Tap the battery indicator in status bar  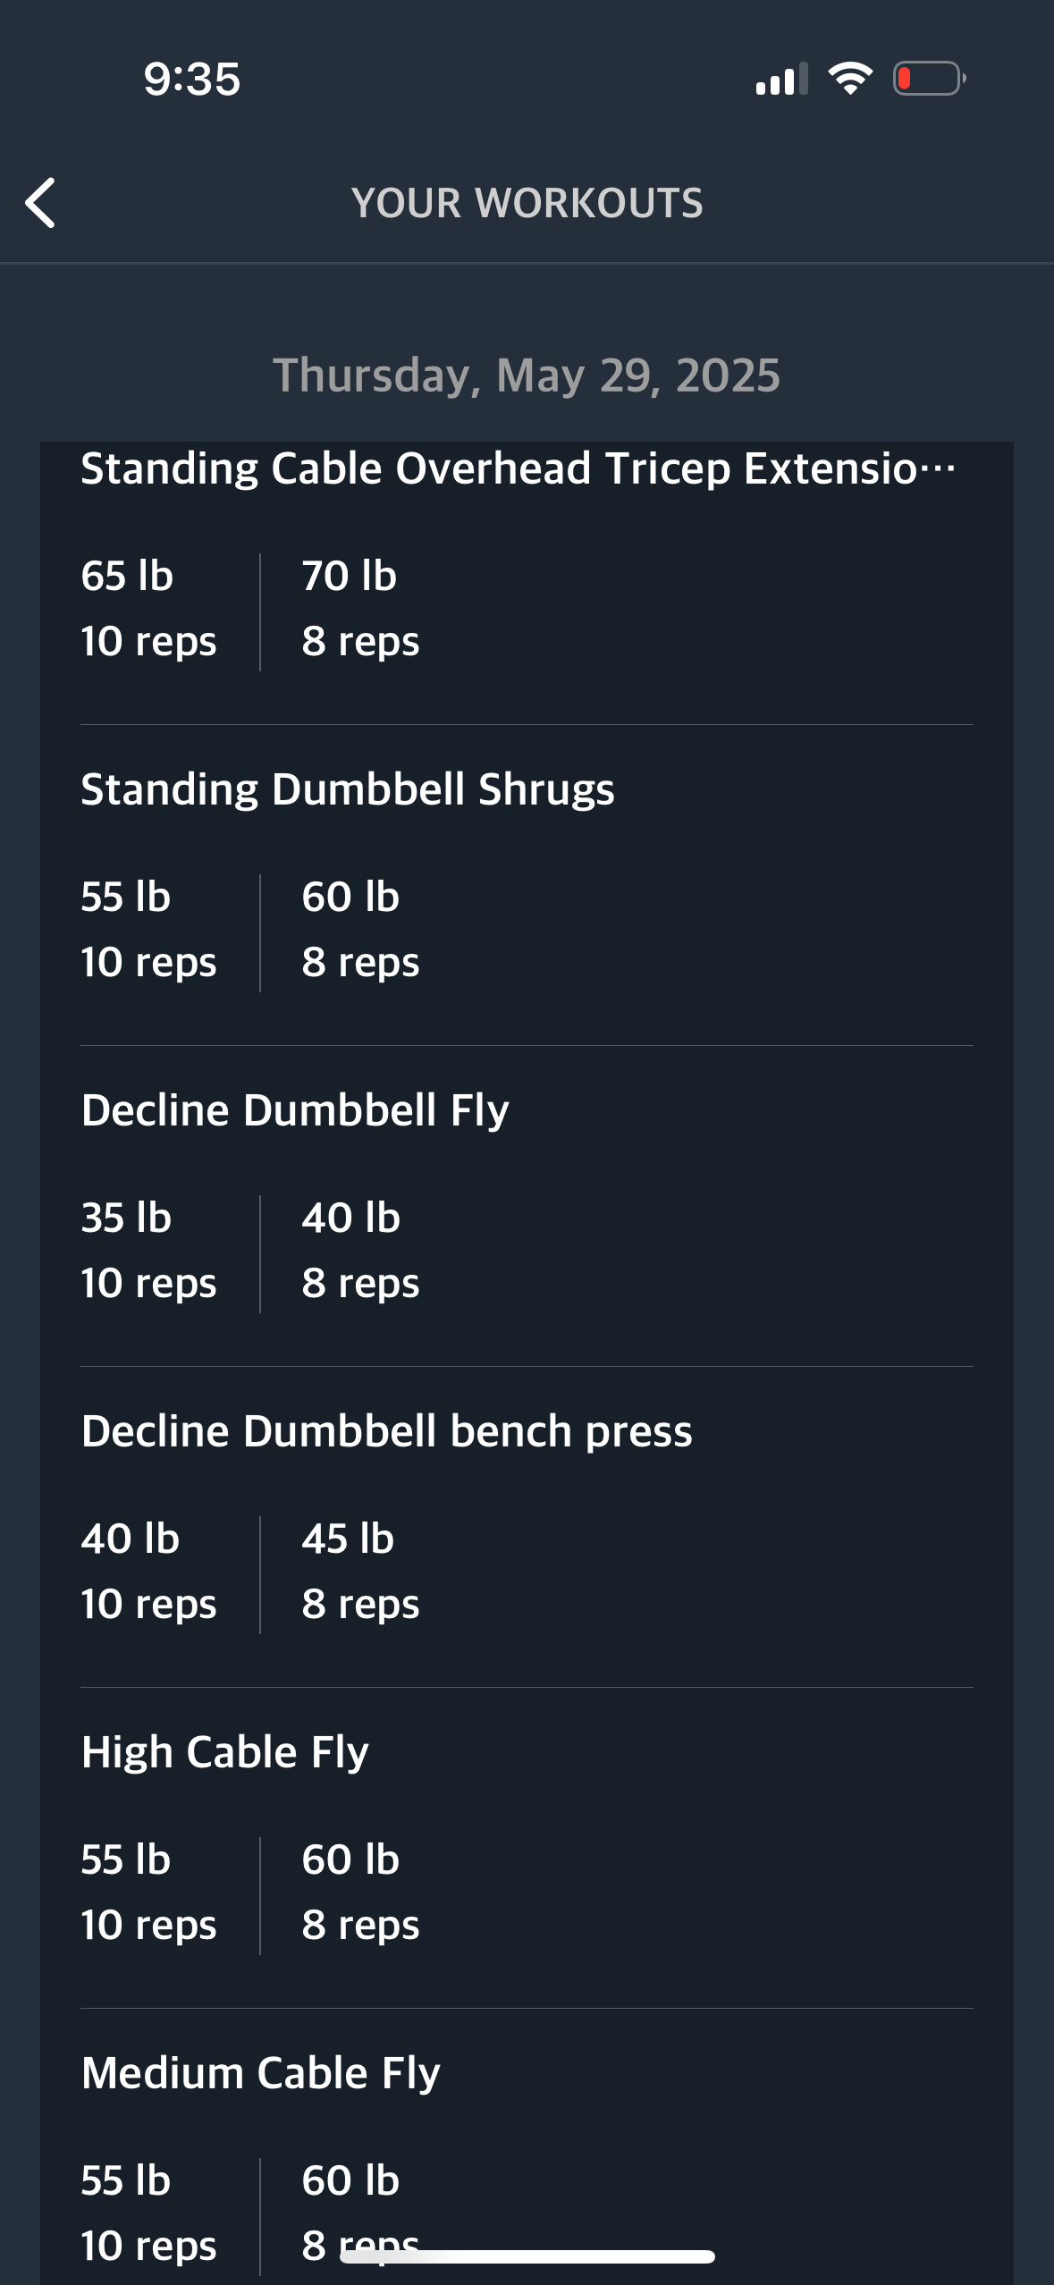pyautogui.click(x=930, y=79)
